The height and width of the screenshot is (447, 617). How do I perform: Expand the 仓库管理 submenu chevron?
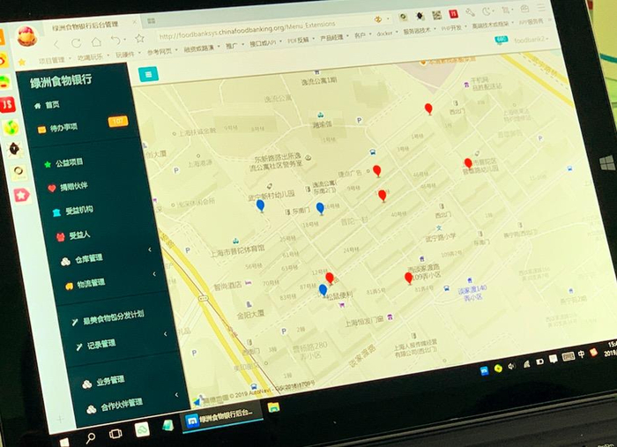click(150, 250)
